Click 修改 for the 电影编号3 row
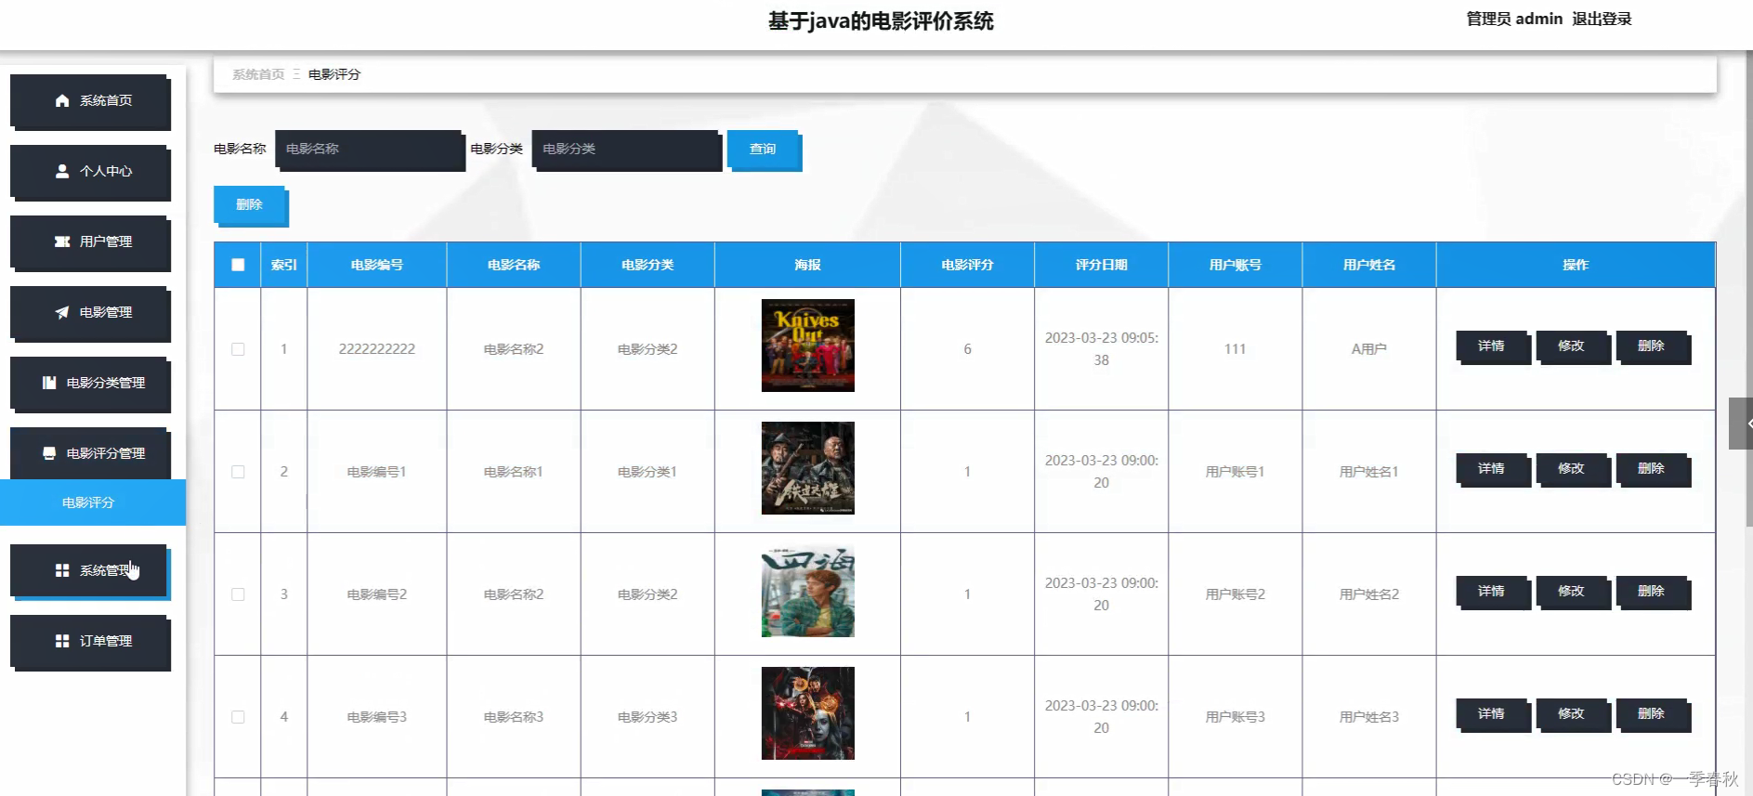The height and width of the screenshot is (796, 1753). pyautogui.click(x=1572, y=714)
